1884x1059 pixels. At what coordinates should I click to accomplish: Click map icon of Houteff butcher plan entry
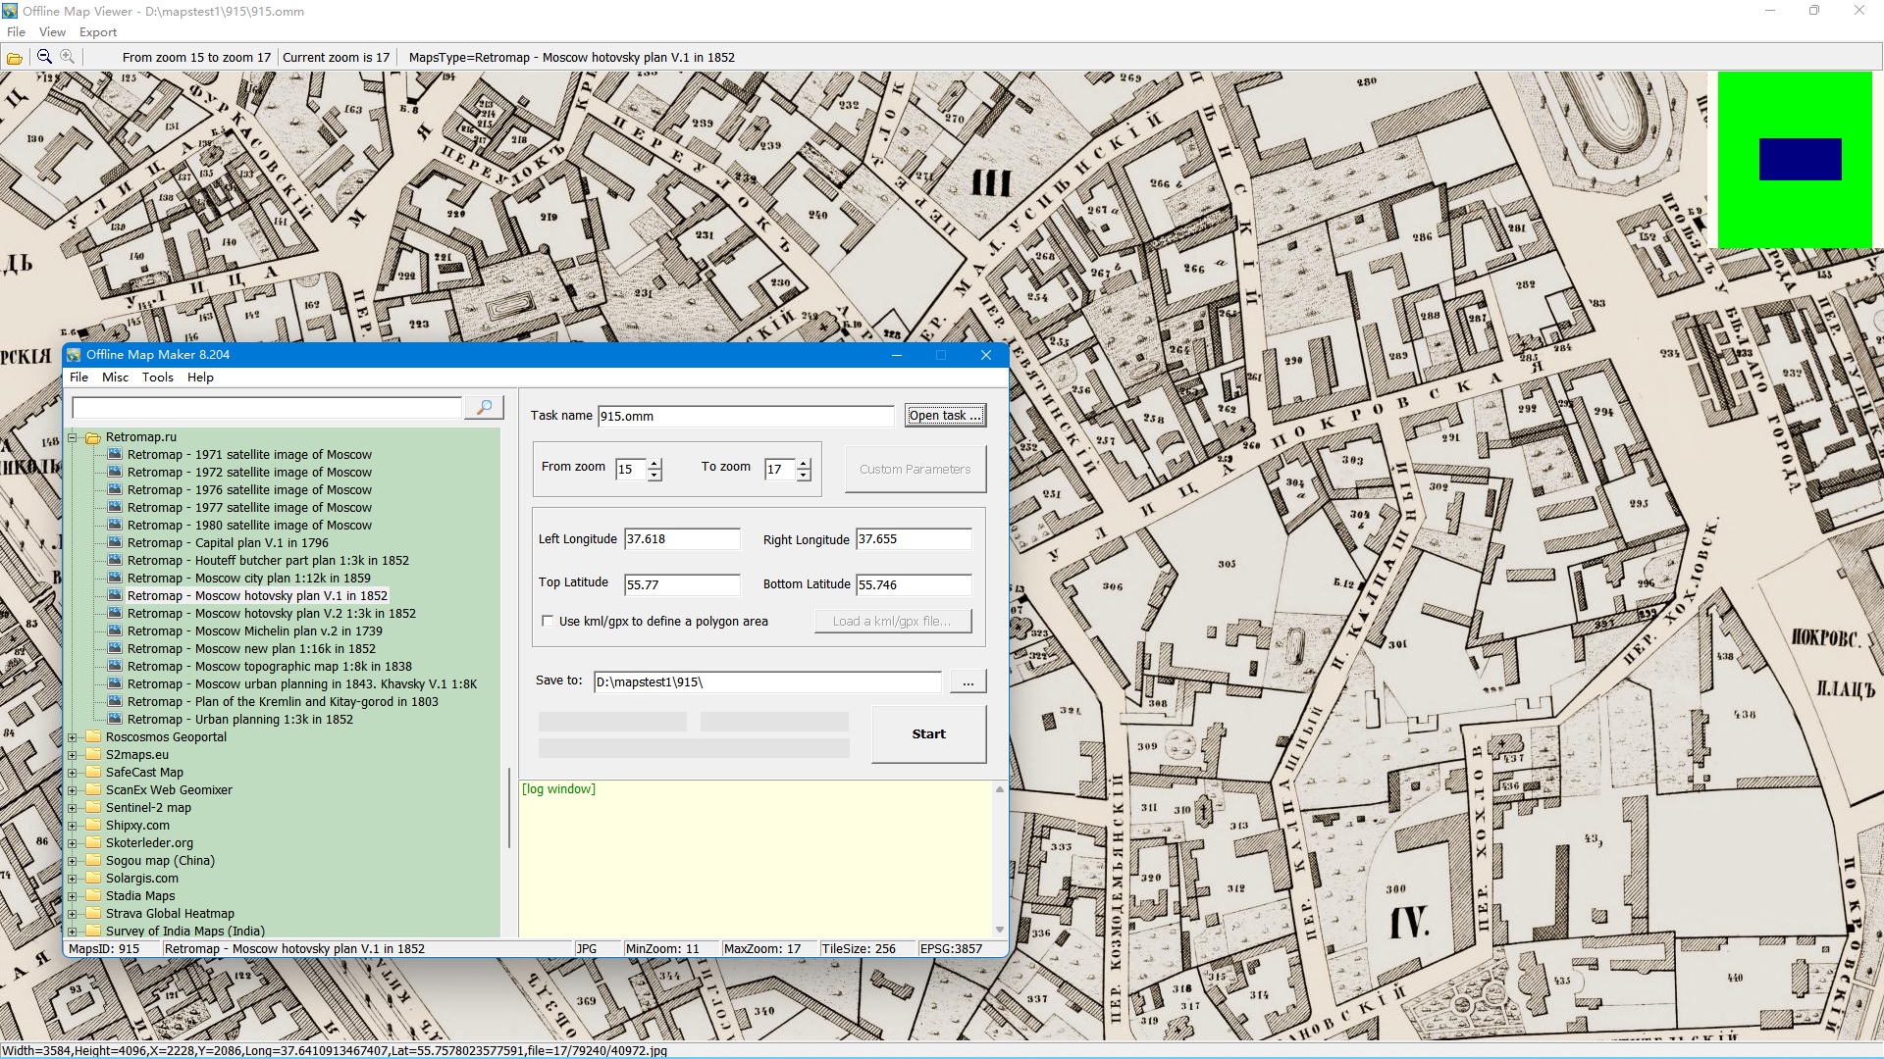pyautogui.click(x=115, y=560)
